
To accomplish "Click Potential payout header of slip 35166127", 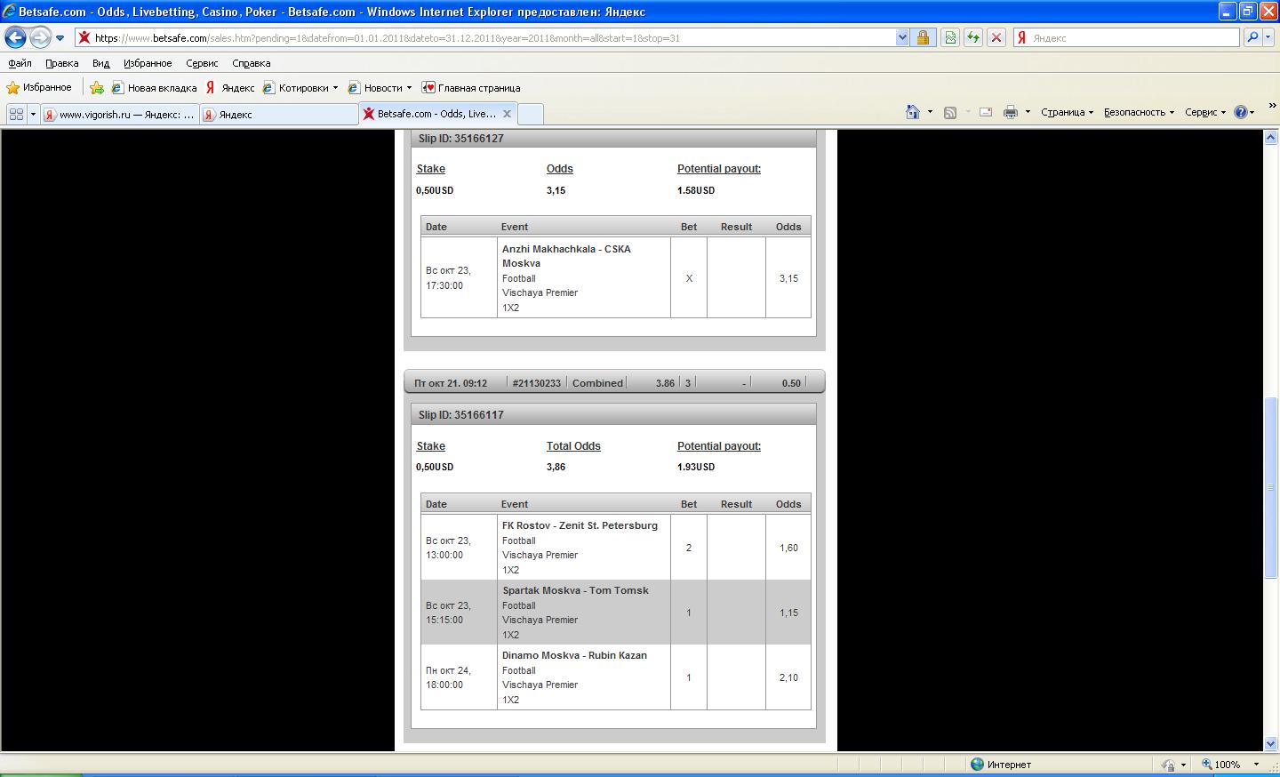I will coord(719,169).
